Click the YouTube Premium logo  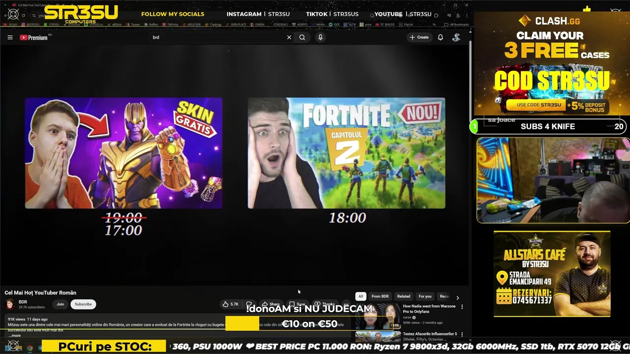[33, 37]
